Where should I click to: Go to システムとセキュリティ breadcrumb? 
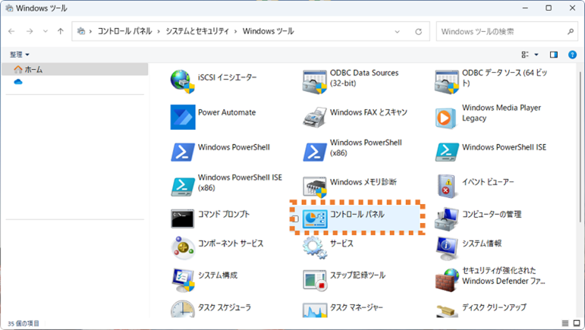tap(197, 31)
